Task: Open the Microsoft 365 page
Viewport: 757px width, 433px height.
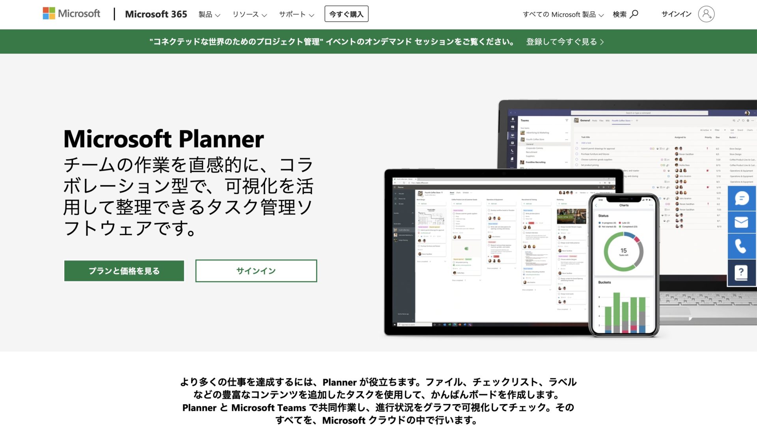Action: pyautogui.click(x=156, y=14)
